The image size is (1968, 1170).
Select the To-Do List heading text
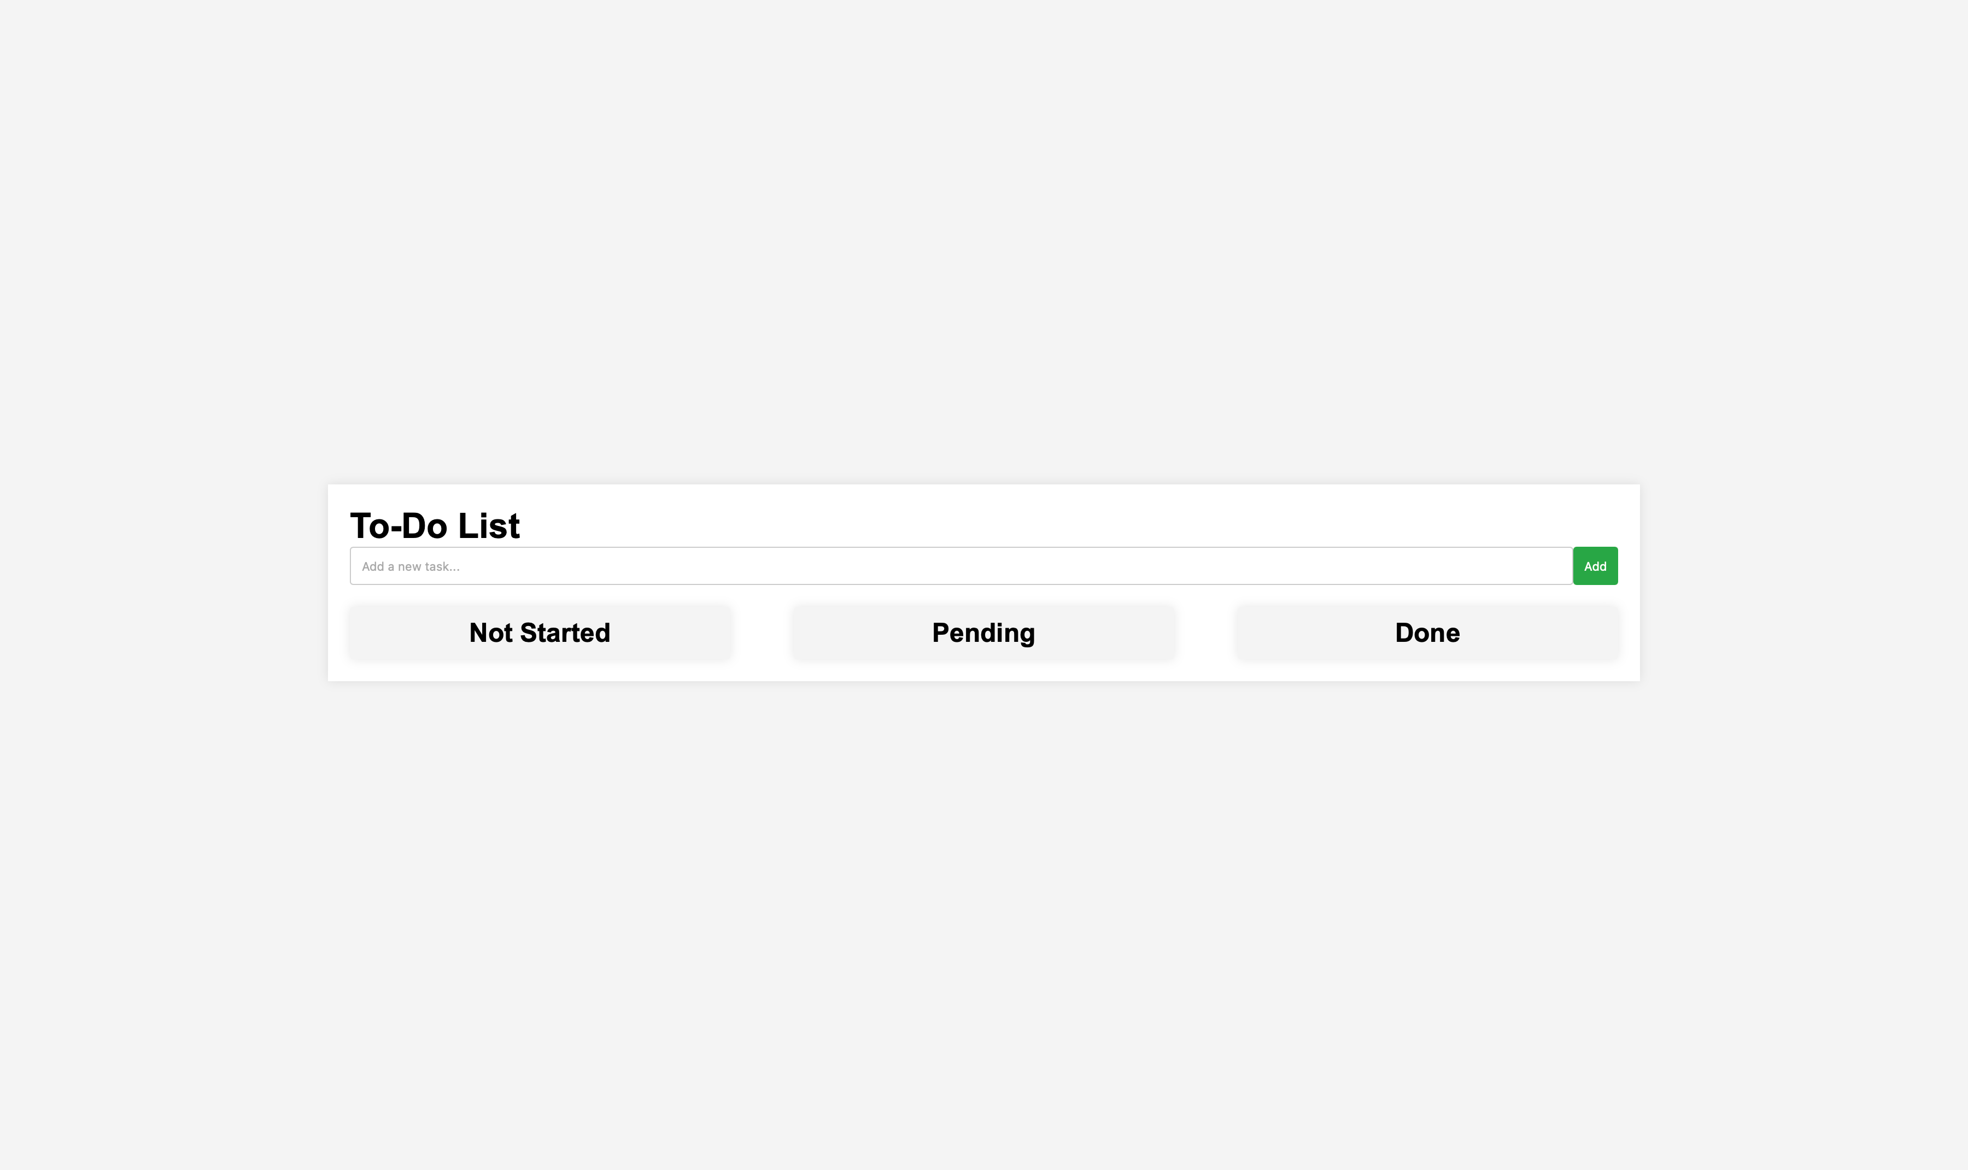point(434,524)
